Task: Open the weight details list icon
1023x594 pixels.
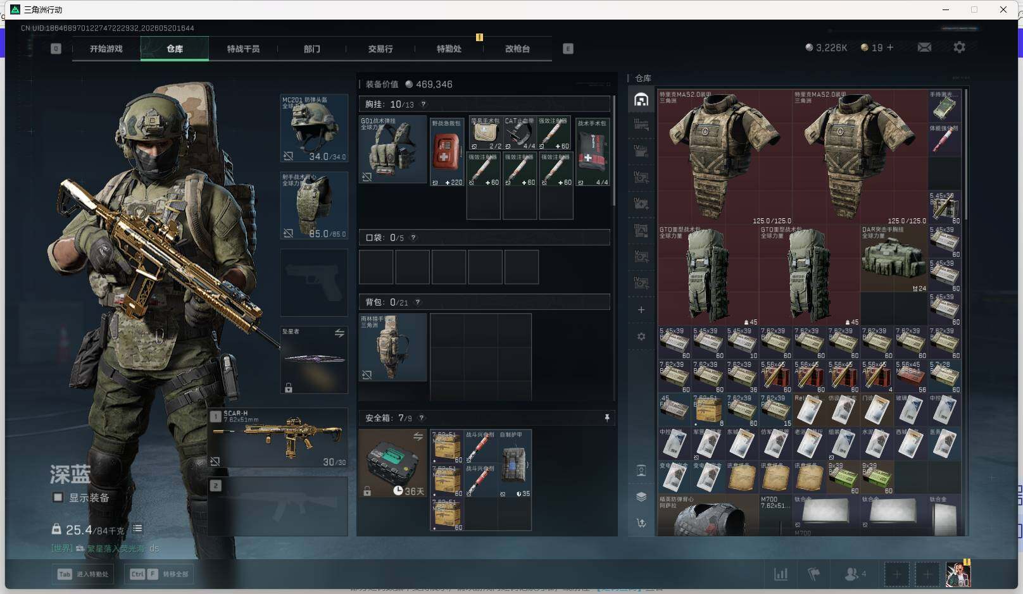Action: coord(137,529)
